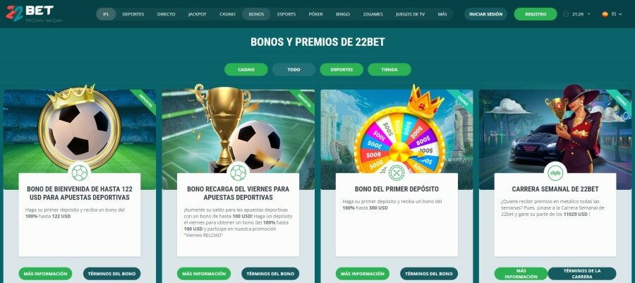
Task: Select the TODO filter pill
Action: pyautogui.click(x=294, y=70)
